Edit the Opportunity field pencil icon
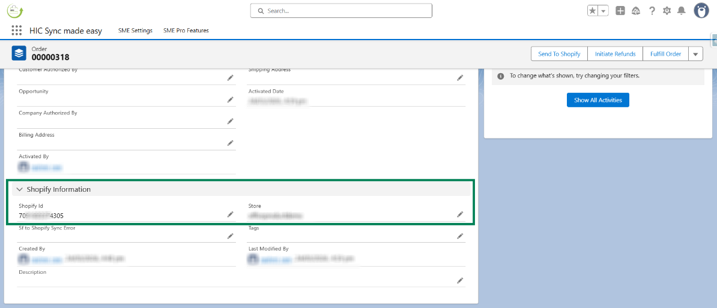Image resolution: width=717 pixels, height=308 pixels. 231,99
